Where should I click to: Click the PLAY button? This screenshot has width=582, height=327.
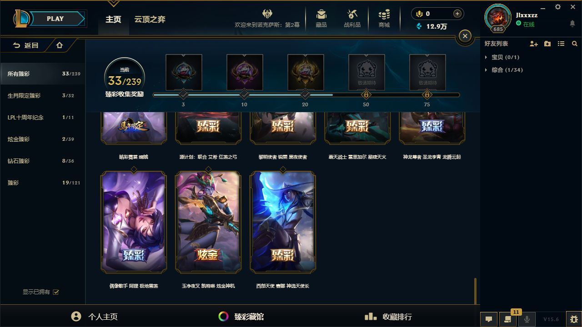(55, 19)
